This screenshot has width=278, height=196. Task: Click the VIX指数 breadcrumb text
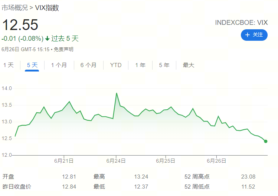47,8
